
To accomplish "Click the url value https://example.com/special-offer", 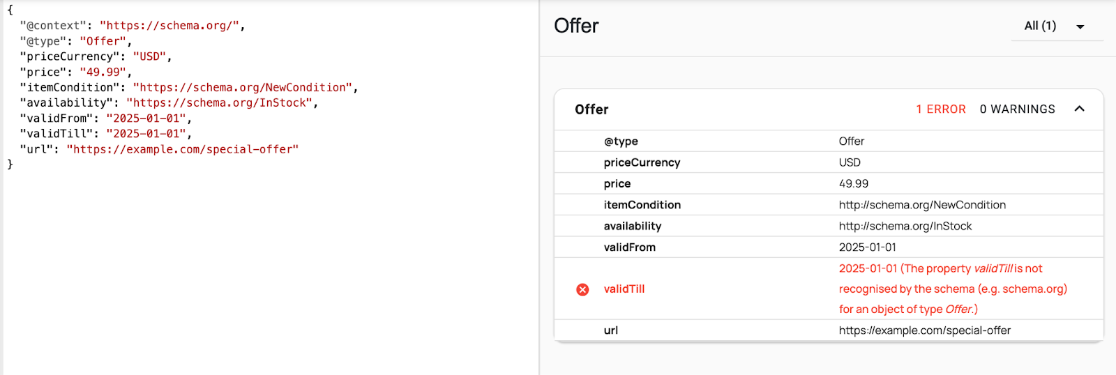I will [924, 330].
